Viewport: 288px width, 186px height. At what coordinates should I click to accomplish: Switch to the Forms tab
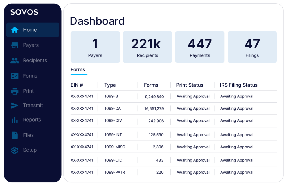[78, 70]
